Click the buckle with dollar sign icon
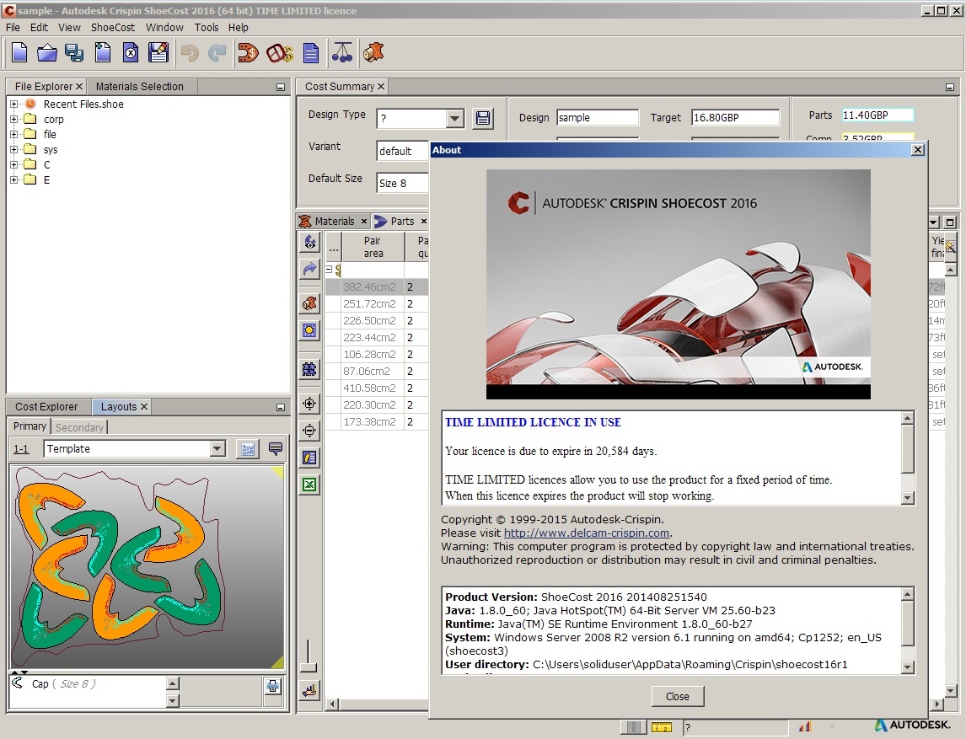 click(280, 53)
